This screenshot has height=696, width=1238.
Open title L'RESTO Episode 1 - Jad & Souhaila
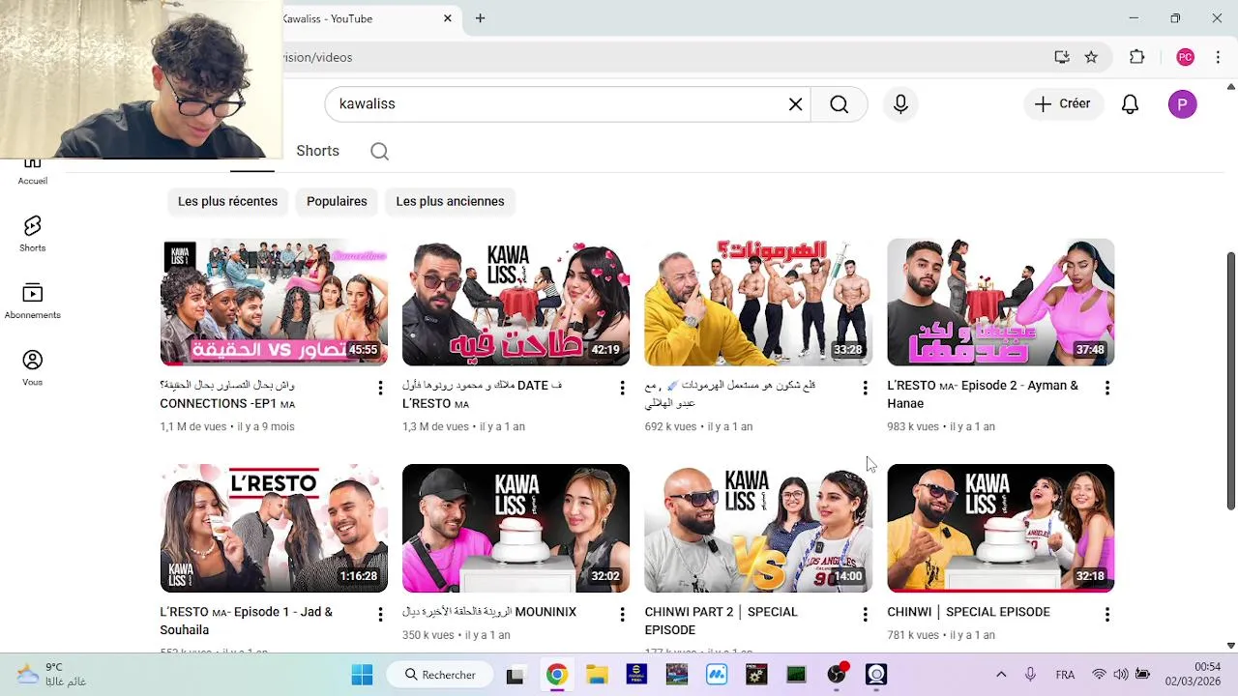click(246, 621)
